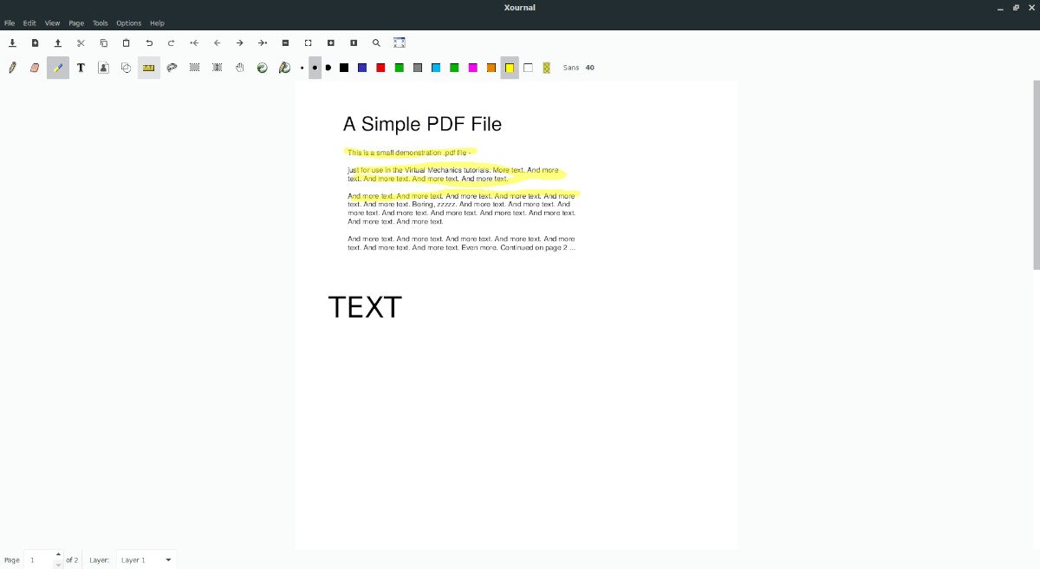
Task: Choose the medium thickness dot
Action: [x=315, y=68]
